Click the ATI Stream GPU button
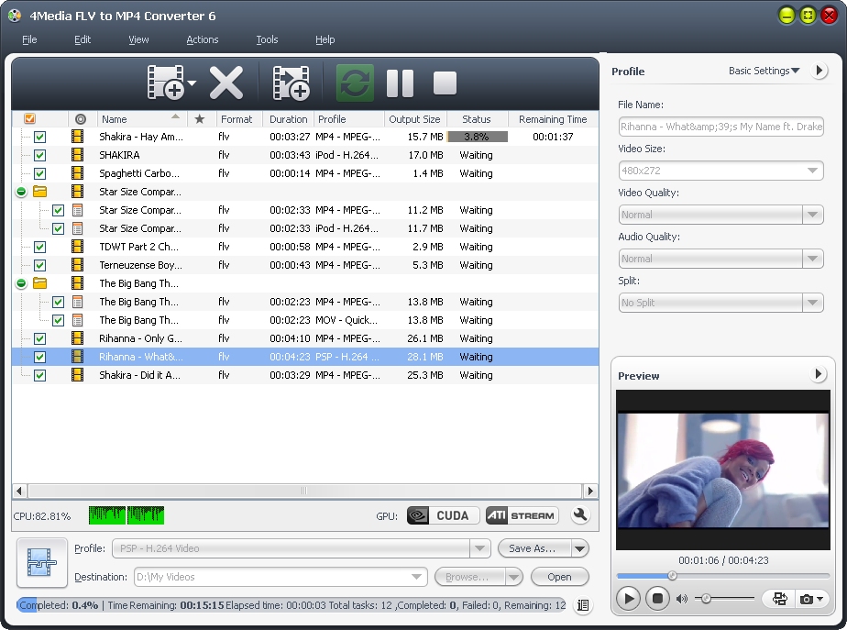Screen dimensions: 847x630 click(522, 515)
